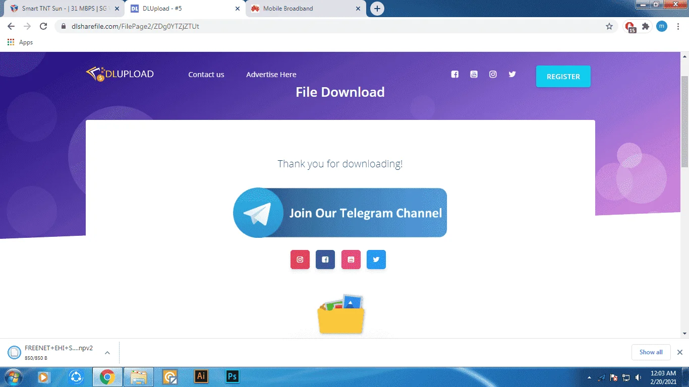Viewport: 689px width, 387px height.
Task: Launch Adobe Illustrator from the taskbar
Action: (201, 376)
